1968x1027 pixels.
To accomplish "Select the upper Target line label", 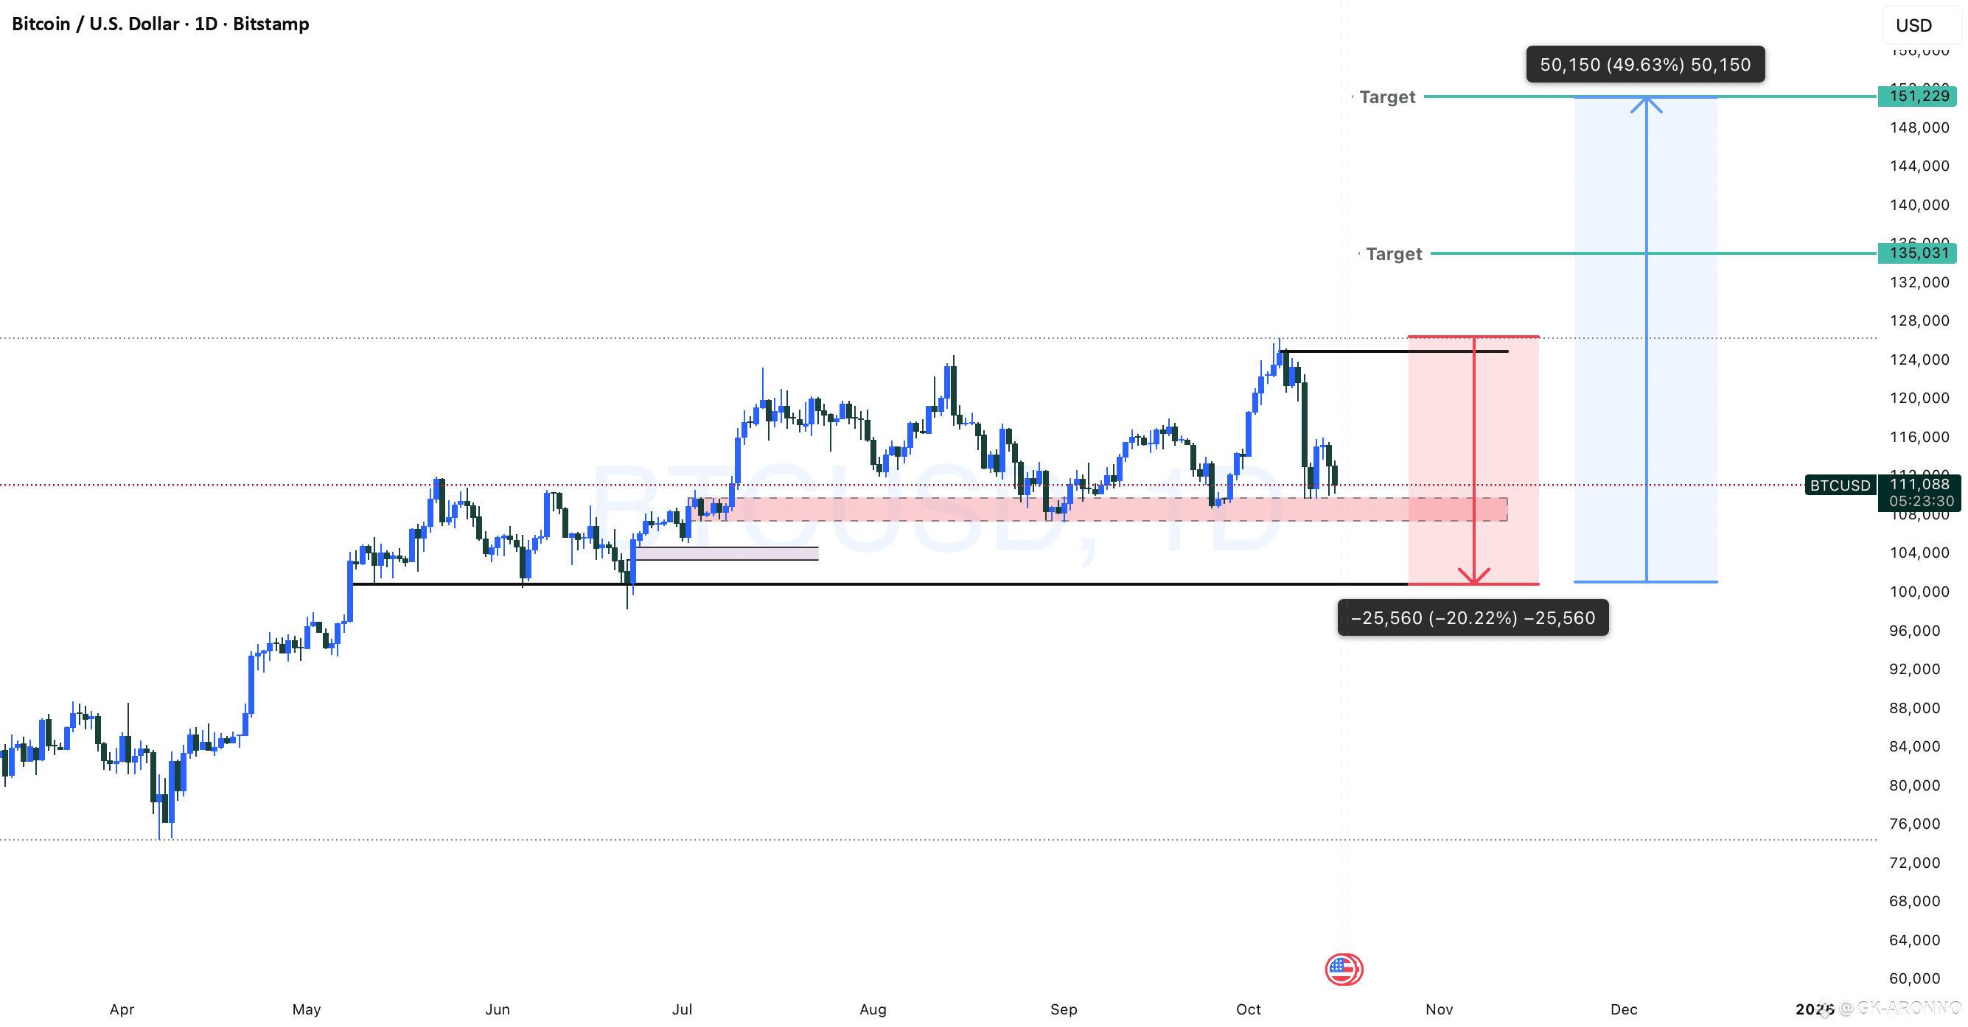I will [x=1387, y=97].
